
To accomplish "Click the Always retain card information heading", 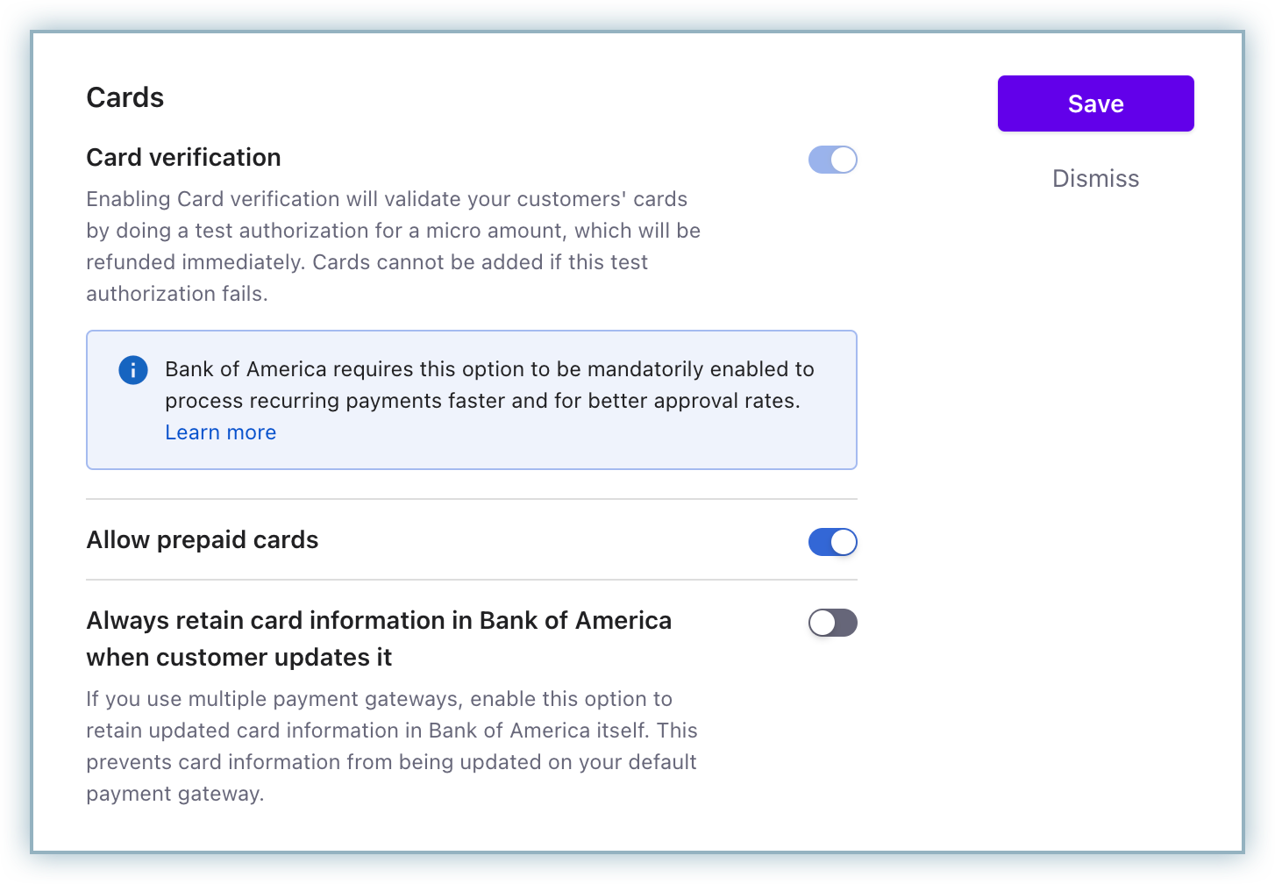I will (379, 621).
